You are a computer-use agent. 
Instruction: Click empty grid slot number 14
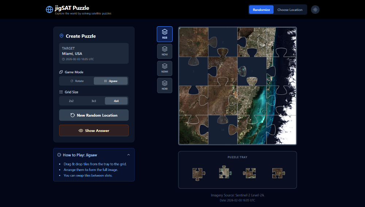pos(223,130)
